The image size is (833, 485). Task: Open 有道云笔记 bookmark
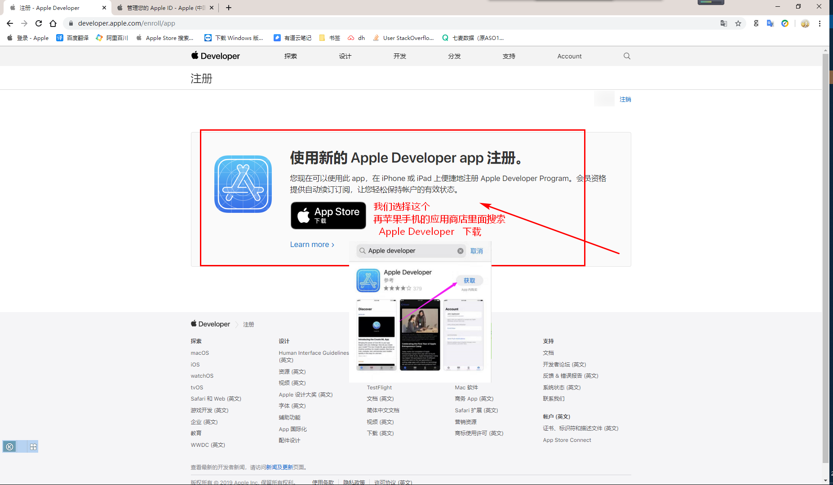point(292,38)
